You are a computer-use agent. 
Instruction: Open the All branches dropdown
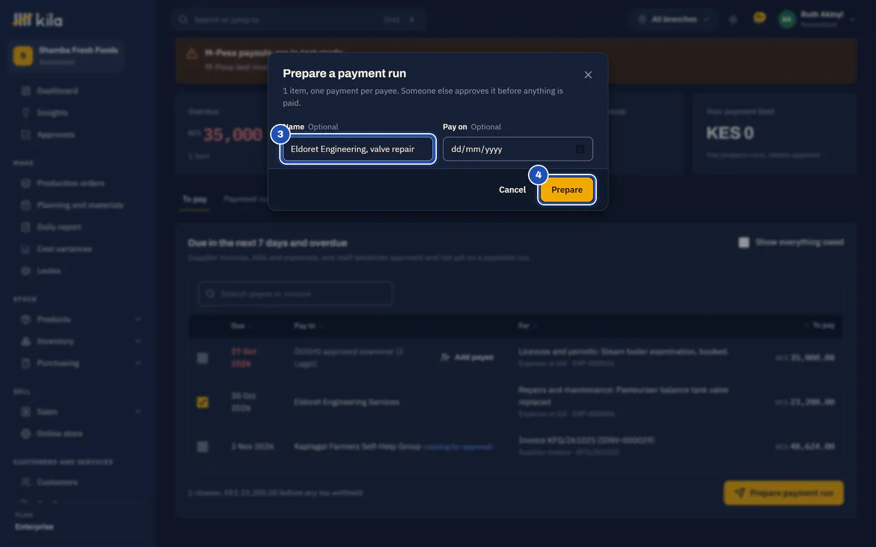[673, 19]
